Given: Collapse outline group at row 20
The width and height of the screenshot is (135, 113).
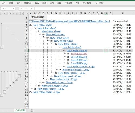Looking at the screenshot, I should coord(19,76).
